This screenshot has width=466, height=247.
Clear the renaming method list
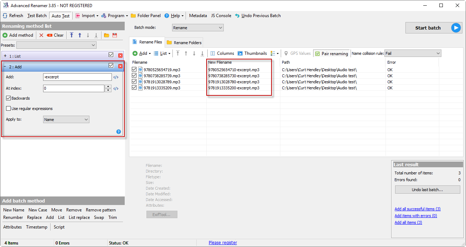(55, 35)
